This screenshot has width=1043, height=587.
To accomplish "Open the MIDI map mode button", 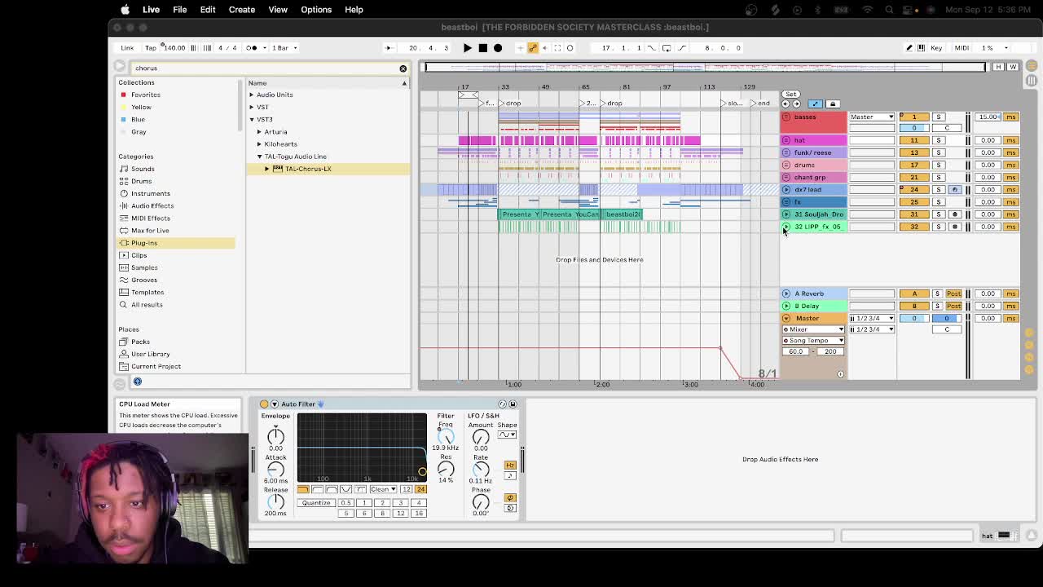I will (x=962, y=48).
